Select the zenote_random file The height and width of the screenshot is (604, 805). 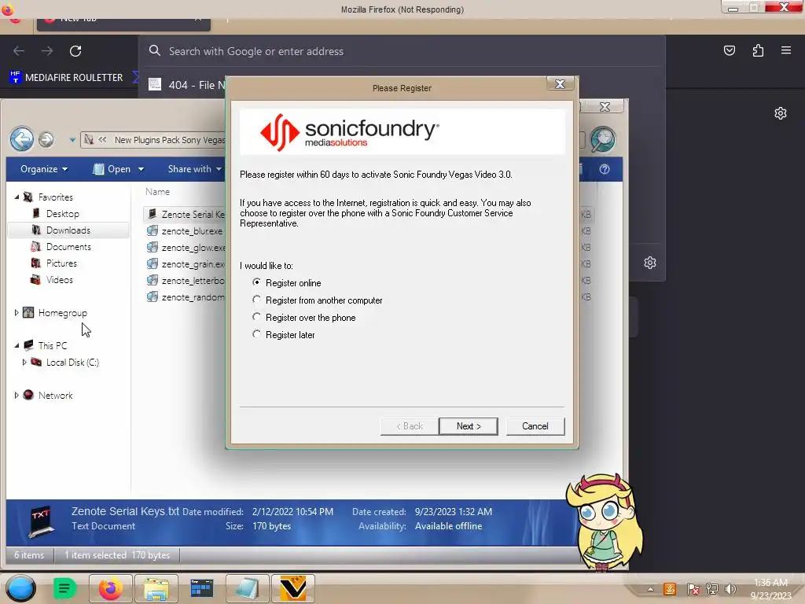point(186,296)
